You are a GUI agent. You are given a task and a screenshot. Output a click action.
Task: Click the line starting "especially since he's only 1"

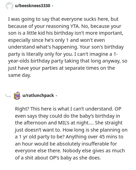click(56, 40)
